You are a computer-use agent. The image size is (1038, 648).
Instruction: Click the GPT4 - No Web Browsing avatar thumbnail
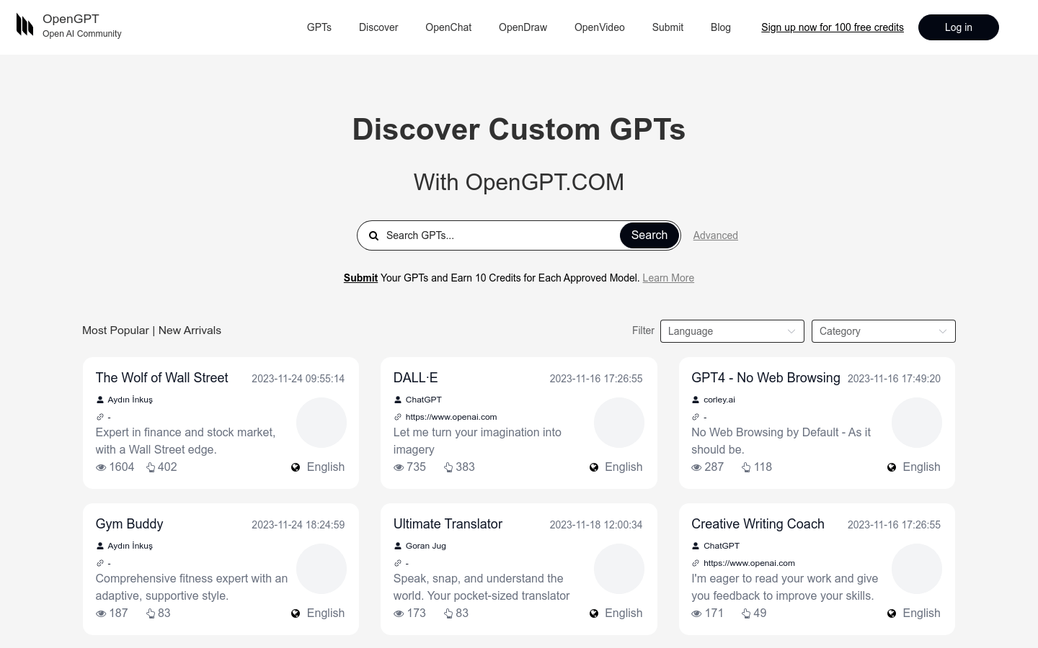tap(917, 423)
